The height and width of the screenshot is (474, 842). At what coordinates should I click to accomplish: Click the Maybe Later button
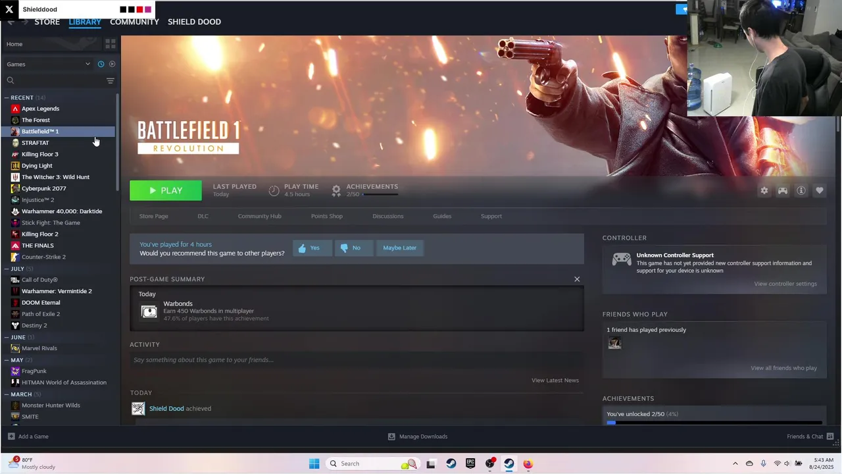(400, 248)
